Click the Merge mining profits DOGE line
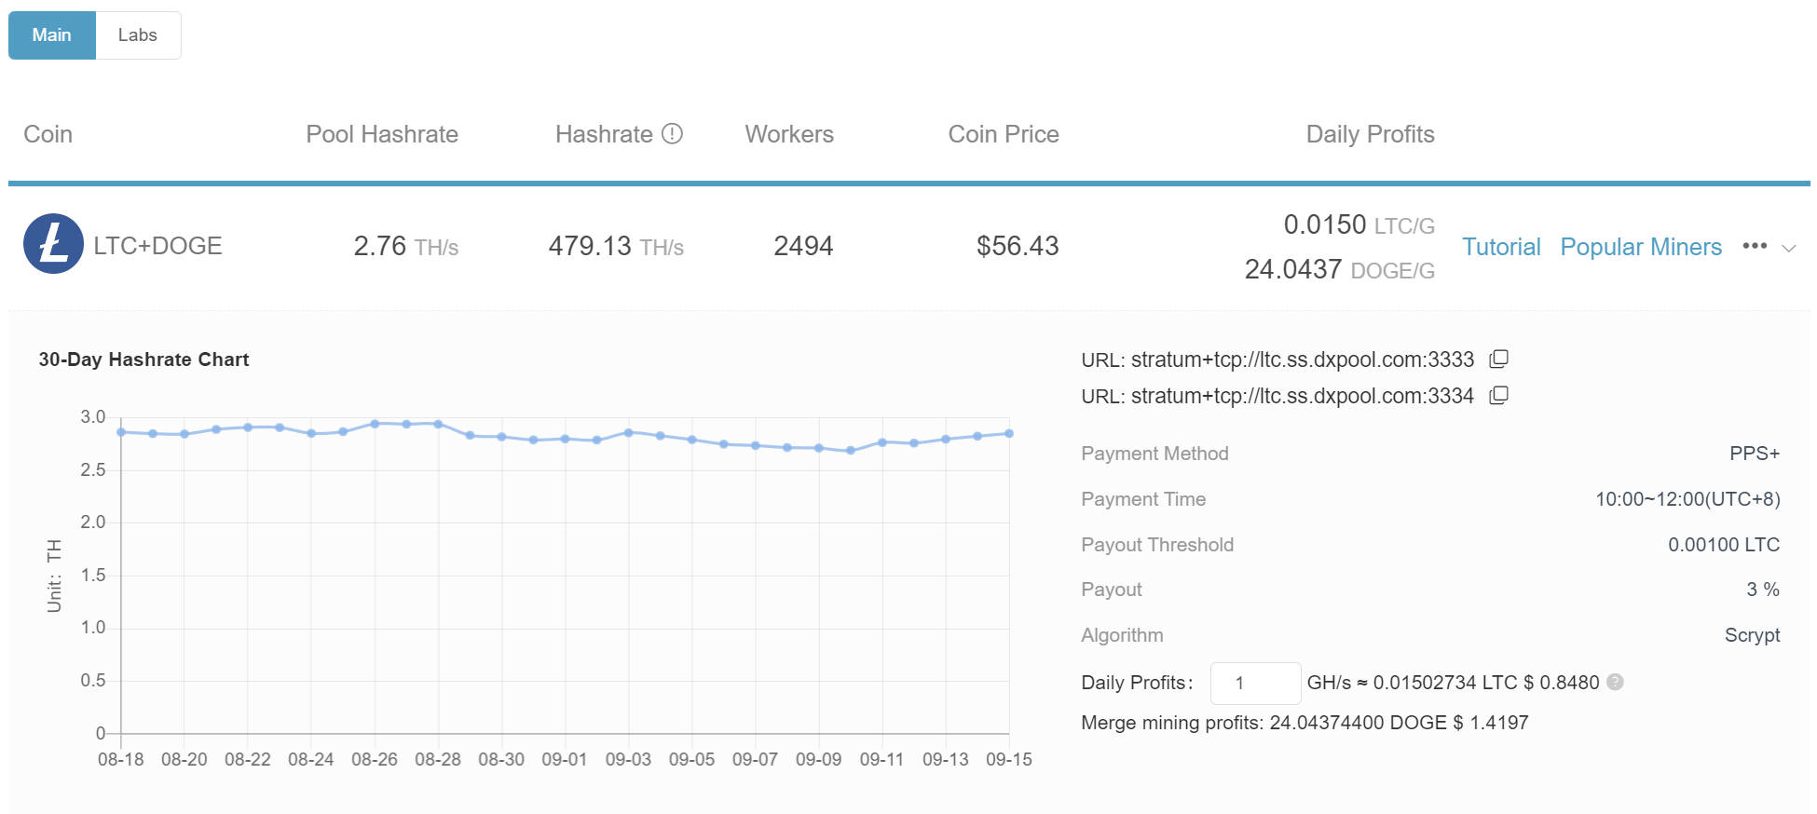Viewport: 1817px width, 814px height. click(x=1305, y=723)
